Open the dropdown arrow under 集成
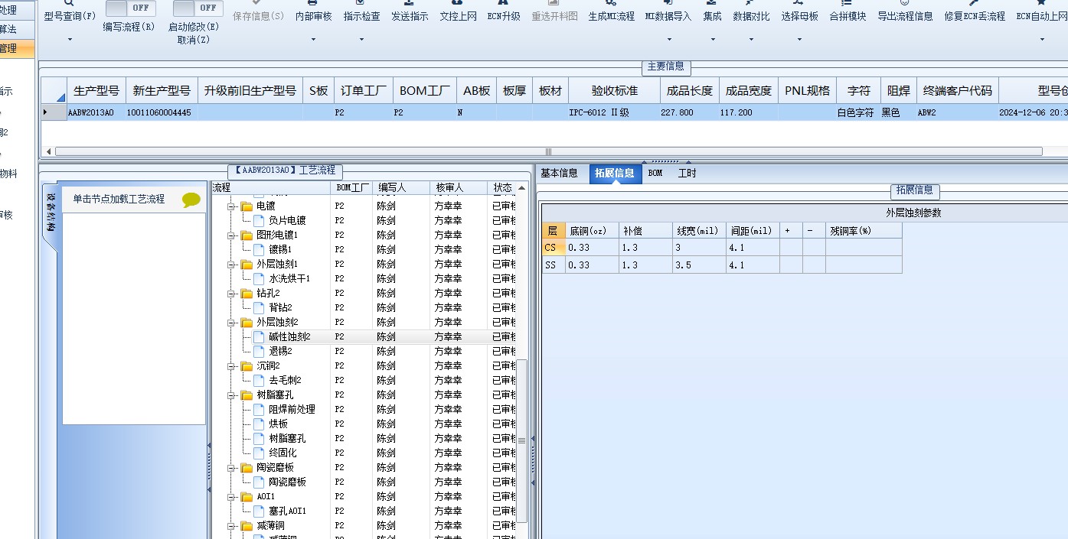 click(713, 39)
